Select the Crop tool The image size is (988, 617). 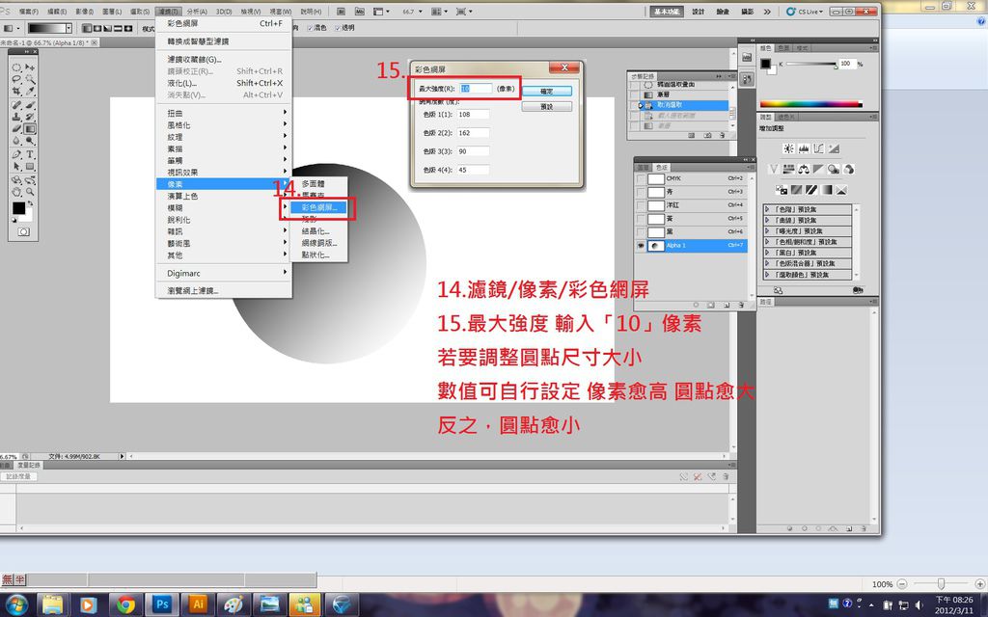coord(16,91)
